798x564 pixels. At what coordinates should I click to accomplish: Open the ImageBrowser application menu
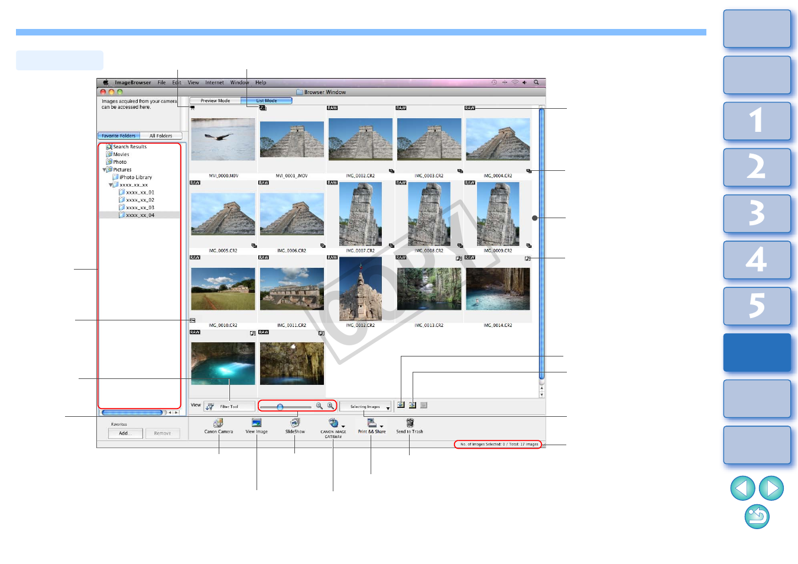[133, 83]
